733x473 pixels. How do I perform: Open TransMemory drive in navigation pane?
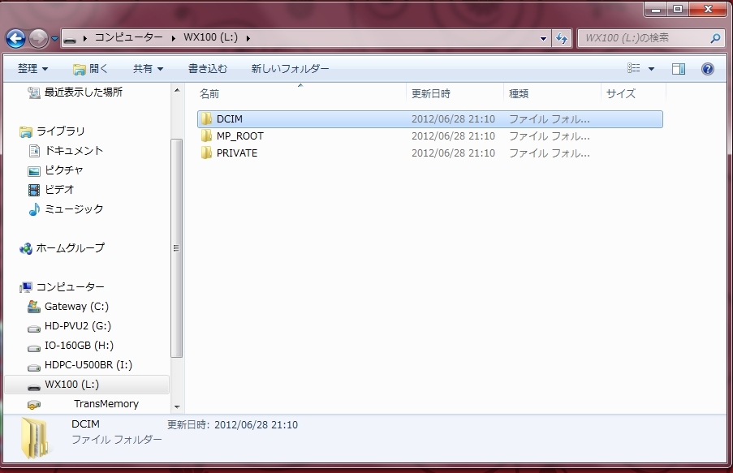click(106, 404)
